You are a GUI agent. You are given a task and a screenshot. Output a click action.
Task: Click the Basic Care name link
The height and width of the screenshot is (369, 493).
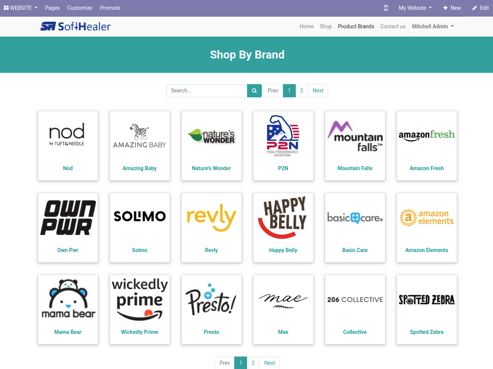pos(355,250)
